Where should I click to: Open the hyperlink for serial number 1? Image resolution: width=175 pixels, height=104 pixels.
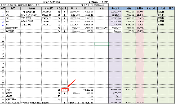3,12
